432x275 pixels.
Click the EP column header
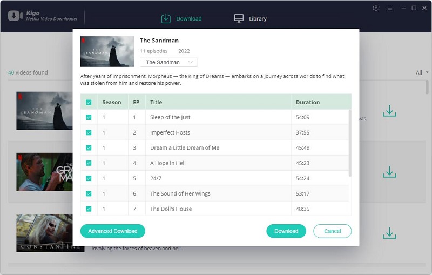coord(136,102)
